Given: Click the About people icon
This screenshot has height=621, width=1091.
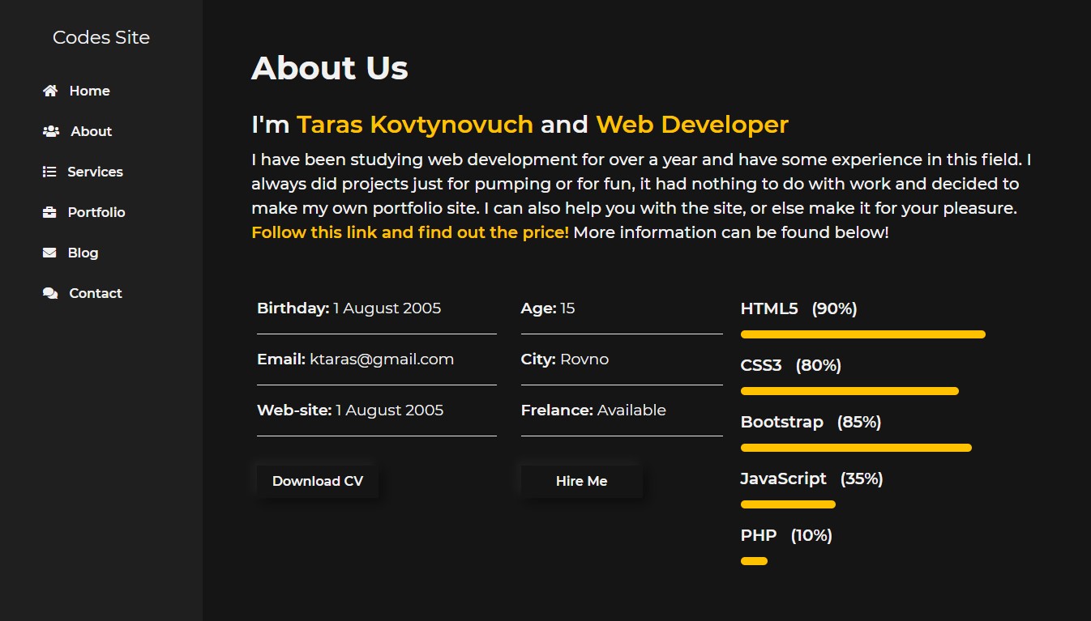Looking at the screenshot, I should pyautogui.click(x=50, y=131).
